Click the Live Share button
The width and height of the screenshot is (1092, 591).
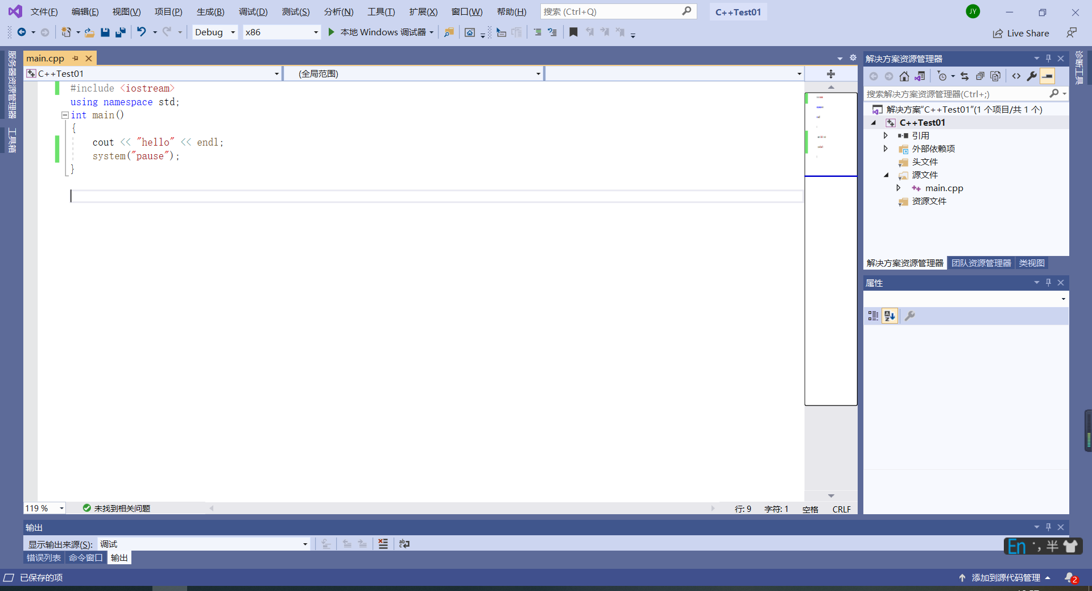point(1021,34)
